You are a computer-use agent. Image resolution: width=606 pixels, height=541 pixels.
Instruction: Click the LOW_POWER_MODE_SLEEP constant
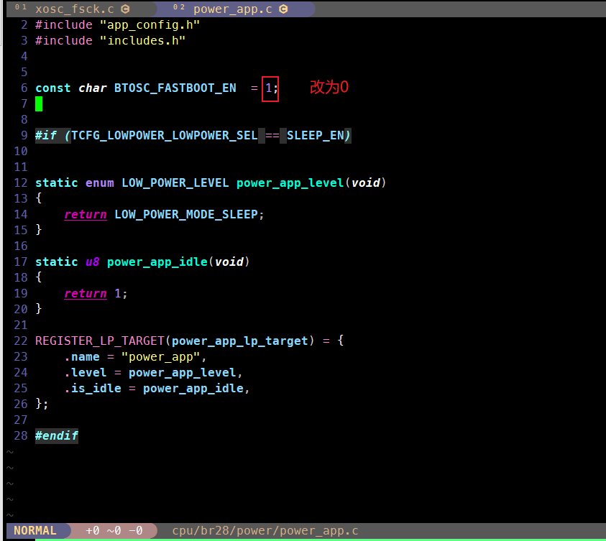pyautogui.click(x=186, y=214)
